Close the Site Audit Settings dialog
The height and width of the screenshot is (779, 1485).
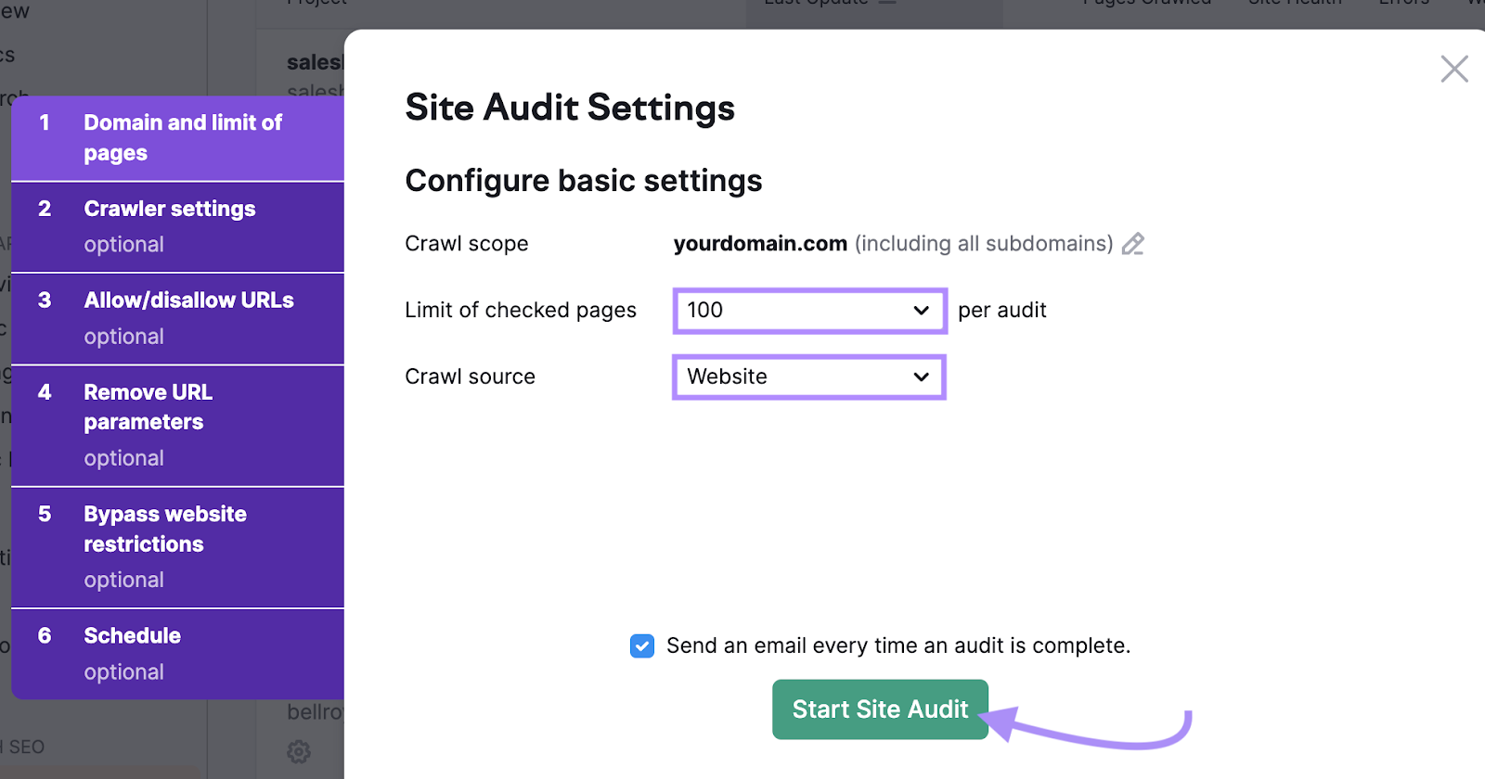point(1453,69)
